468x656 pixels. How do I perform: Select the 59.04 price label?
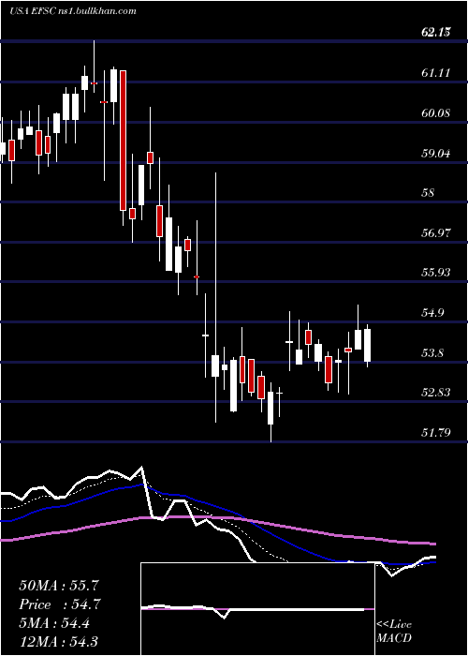[x=435, y=154]
